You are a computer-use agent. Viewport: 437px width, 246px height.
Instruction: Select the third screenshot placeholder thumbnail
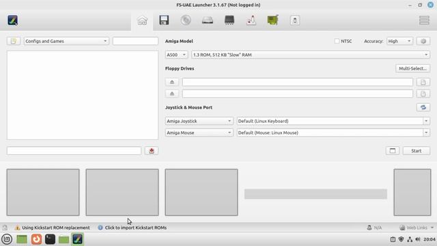click(201, 192)
